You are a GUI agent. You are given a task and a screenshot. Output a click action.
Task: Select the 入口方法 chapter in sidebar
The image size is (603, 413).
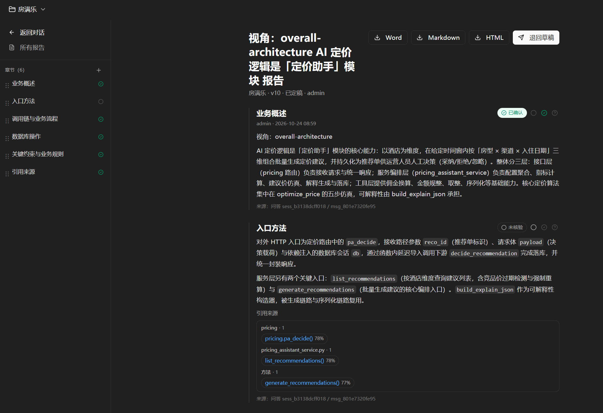pos(23,101)
